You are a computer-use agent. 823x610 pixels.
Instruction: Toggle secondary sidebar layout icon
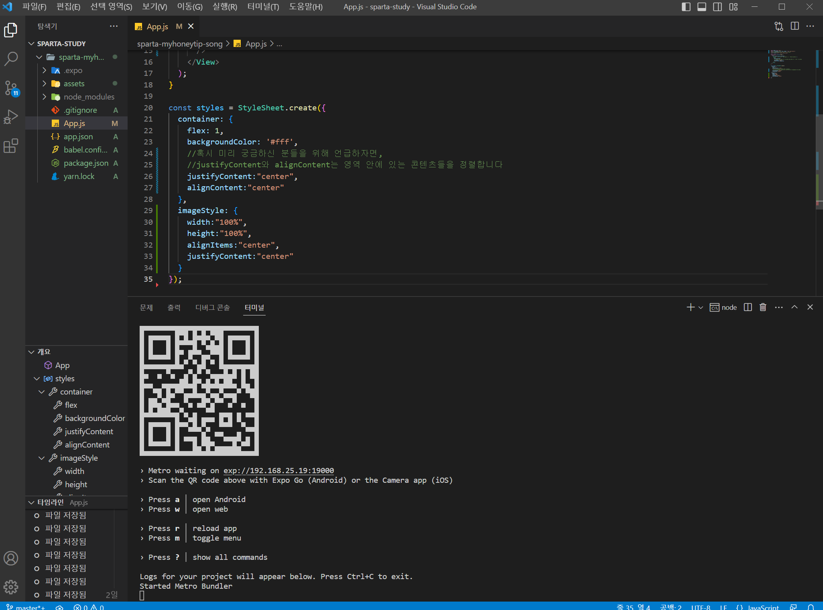tap(717, 7)
